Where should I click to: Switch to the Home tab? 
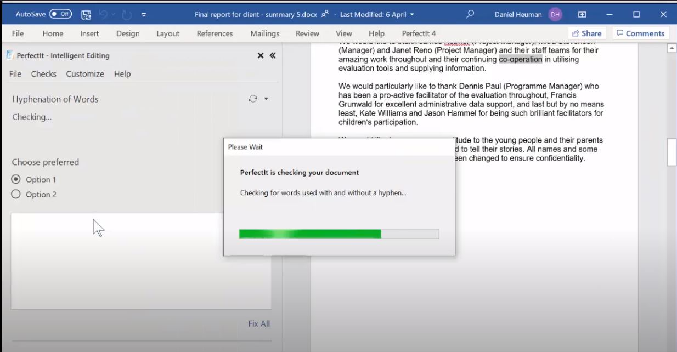(x=53, y=33)
